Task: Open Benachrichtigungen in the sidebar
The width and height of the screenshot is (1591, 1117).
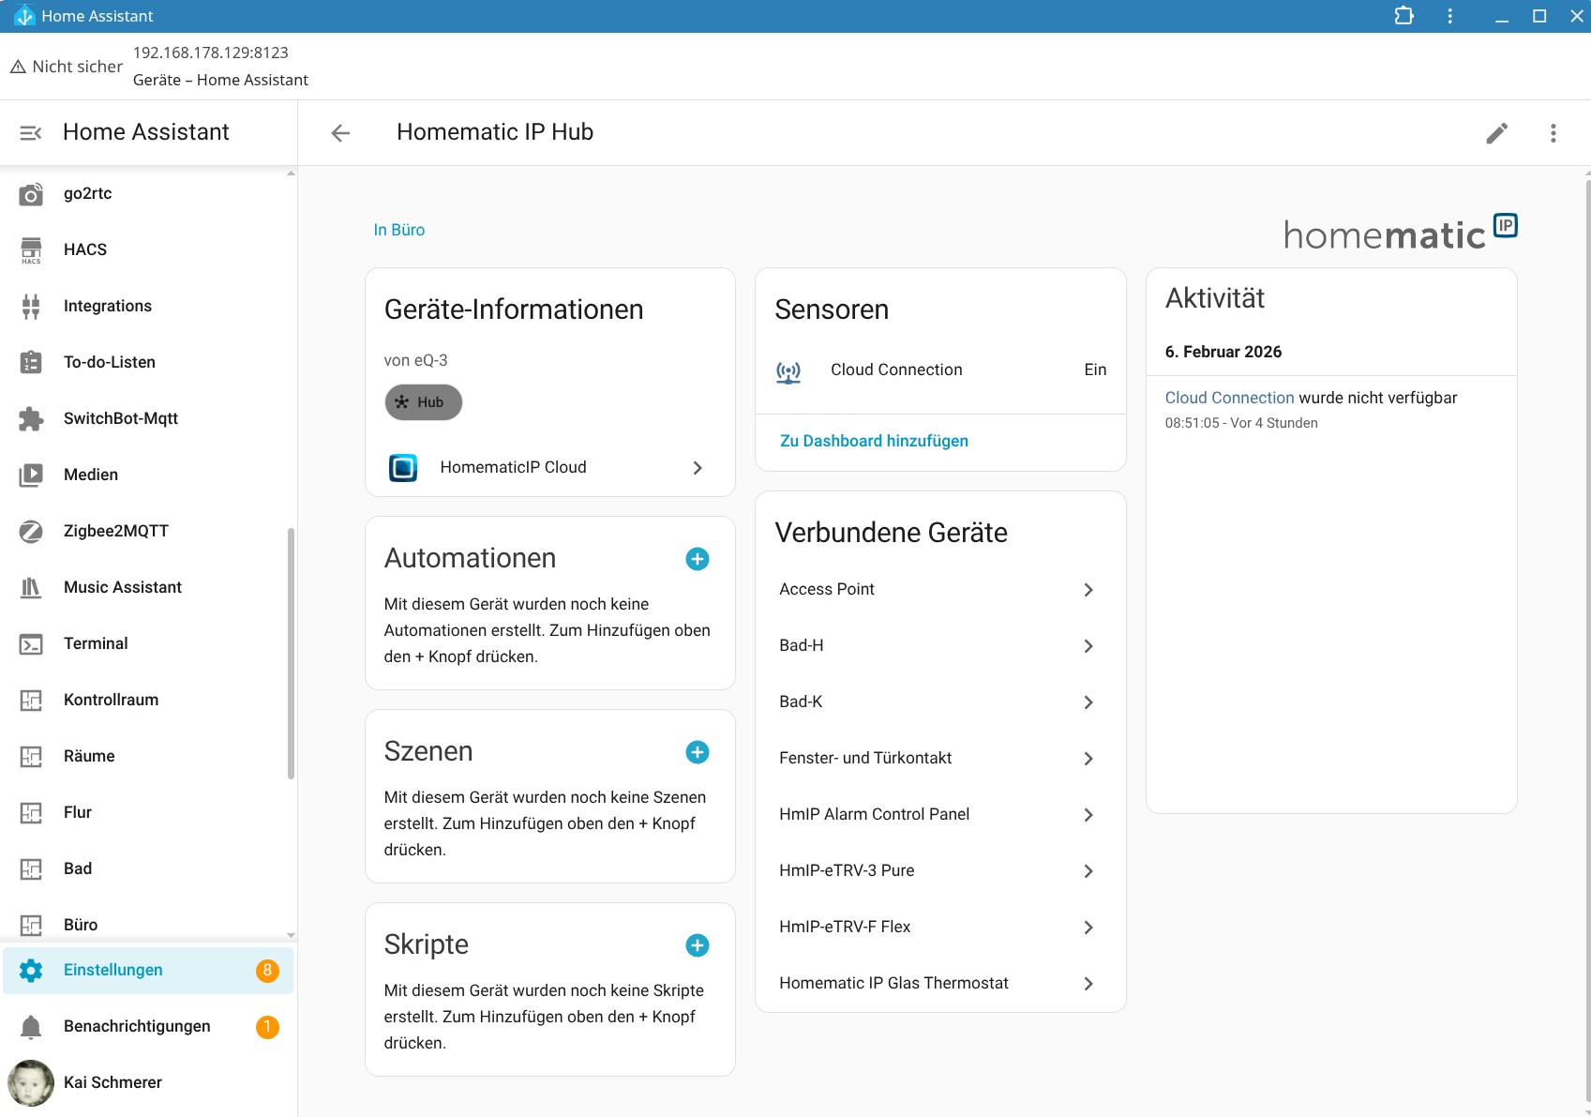Action: (x=137, y=1026)
